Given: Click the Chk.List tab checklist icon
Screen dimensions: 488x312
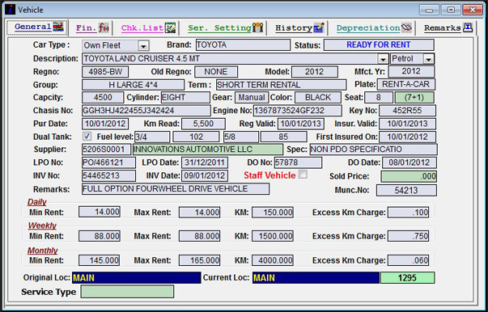Looking at the screenshot, I should point(170,28).
